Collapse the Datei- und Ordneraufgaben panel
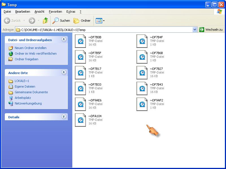The height and width of the screenshot is (169, 226). 64,40
